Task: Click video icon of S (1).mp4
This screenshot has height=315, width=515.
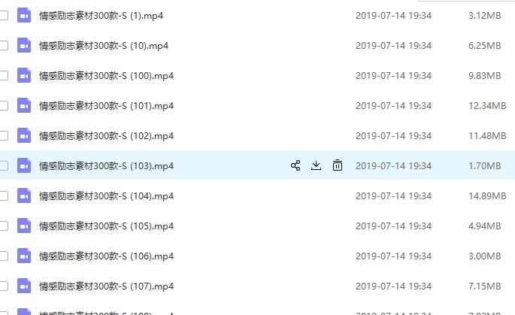Action: (24, 16)
